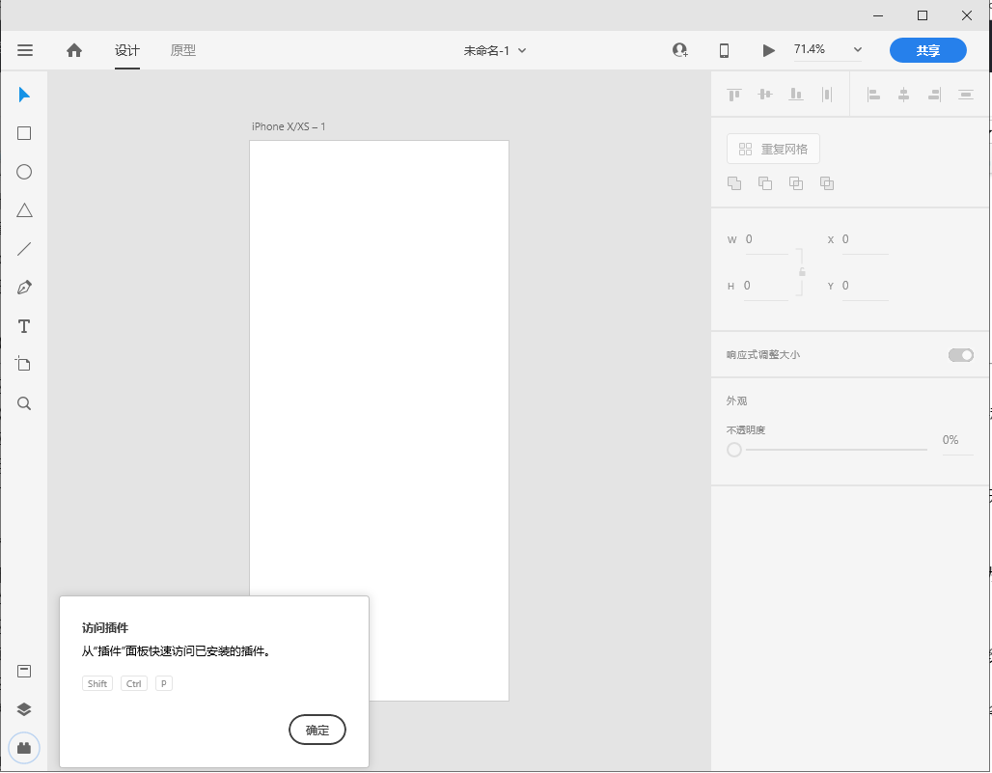This screenshot has height=773, width=992.
Task: Expand the zoom level dropdown arrow
Action: click(x=858, y=50)
